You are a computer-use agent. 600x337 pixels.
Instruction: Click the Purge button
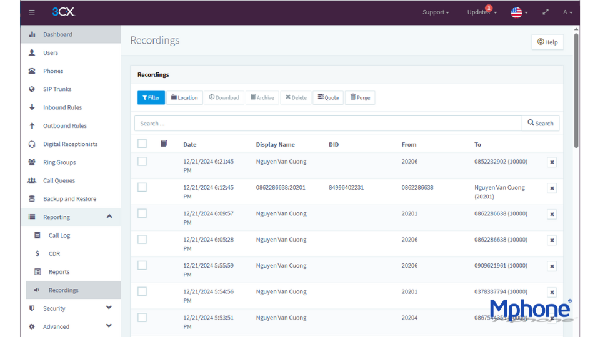pos(360,98)
